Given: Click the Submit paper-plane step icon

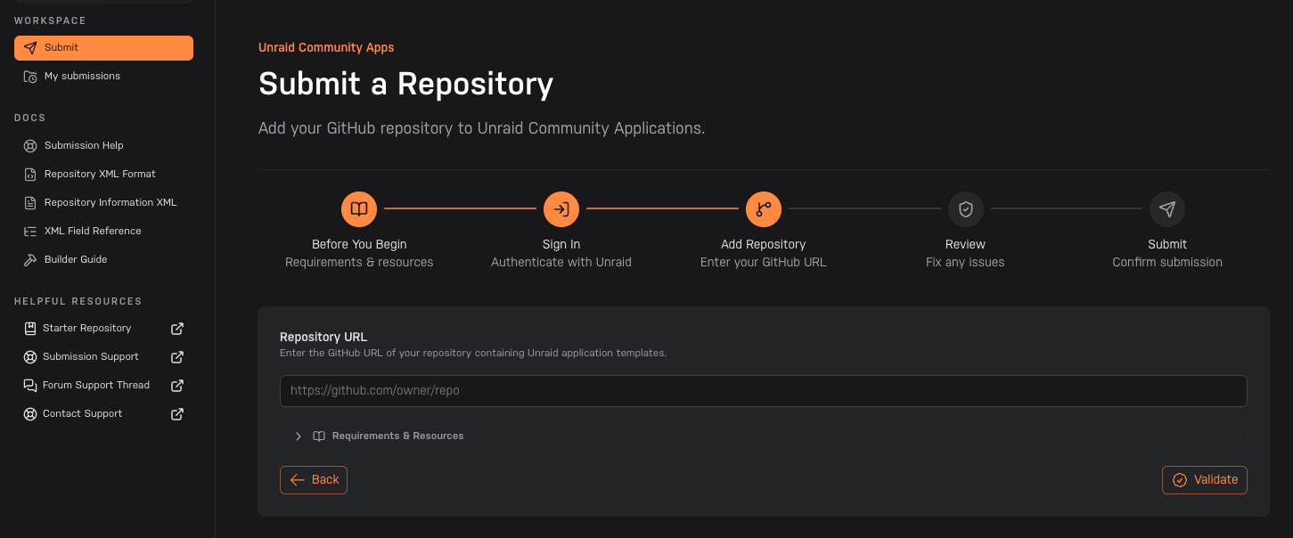Looking at the screenshot, I should [x=1167, y=209].
